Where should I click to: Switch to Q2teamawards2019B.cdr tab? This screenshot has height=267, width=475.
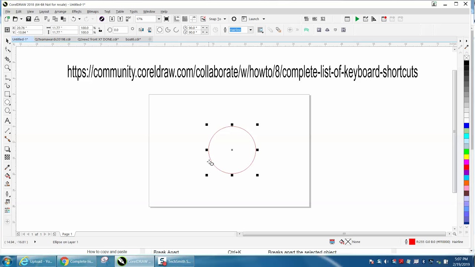click(x=53, y=39)
